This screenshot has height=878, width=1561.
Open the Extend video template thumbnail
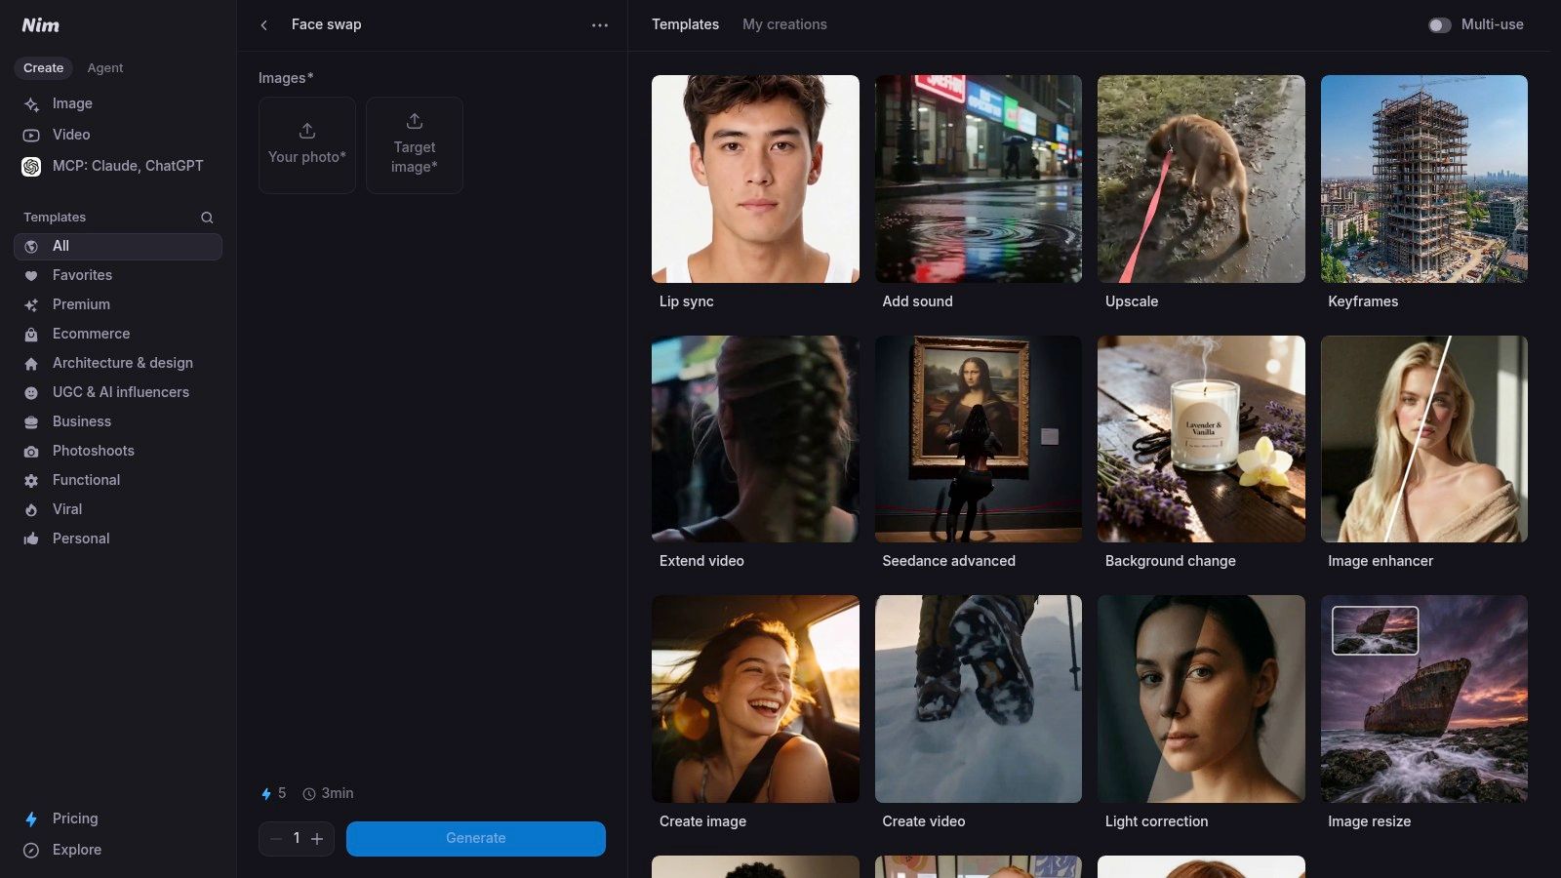pyautogui.click(x=755, y=439)
